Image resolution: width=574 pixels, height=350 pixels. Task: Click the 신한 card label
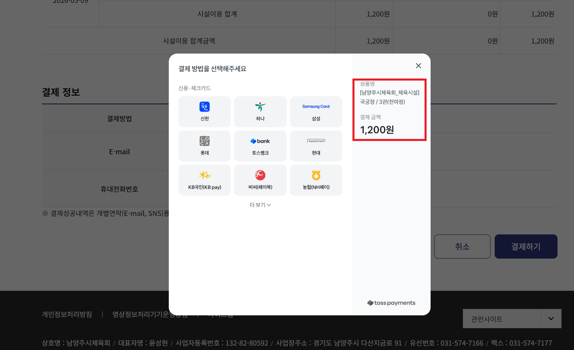[x=205, y=119]
